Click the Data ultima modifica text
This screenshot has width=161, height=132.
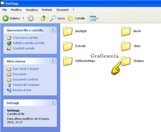click(28, 120)
